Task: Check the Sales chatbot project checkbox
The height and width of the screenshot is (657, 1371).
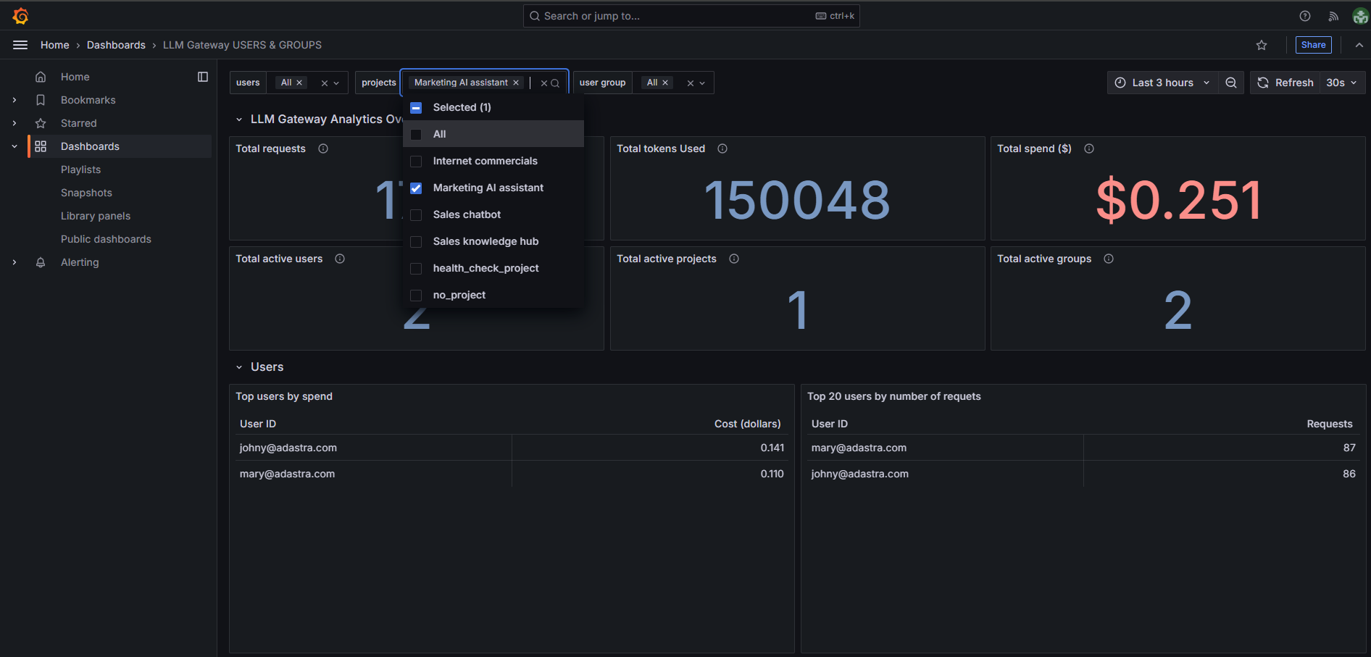Action: pos(416,214)
